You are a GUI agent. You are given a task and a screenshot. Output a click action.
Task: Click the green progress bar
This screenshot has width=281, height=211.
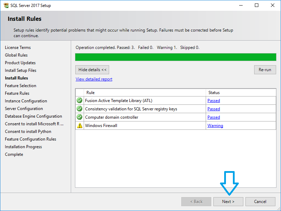pyautogui.click(x=176, y=57)
